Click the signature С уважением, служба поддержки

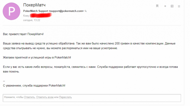click(34, 86)
